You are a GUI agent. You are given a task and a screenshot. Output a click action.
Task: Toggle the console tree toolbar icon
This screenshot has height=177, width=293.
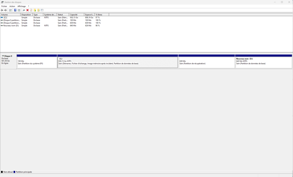pos(10,10)
